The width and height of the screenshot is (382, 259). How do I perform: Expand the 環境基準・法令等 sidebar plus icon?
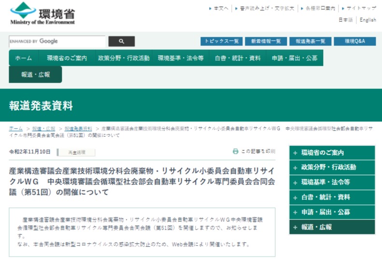(x=295, y=183)
